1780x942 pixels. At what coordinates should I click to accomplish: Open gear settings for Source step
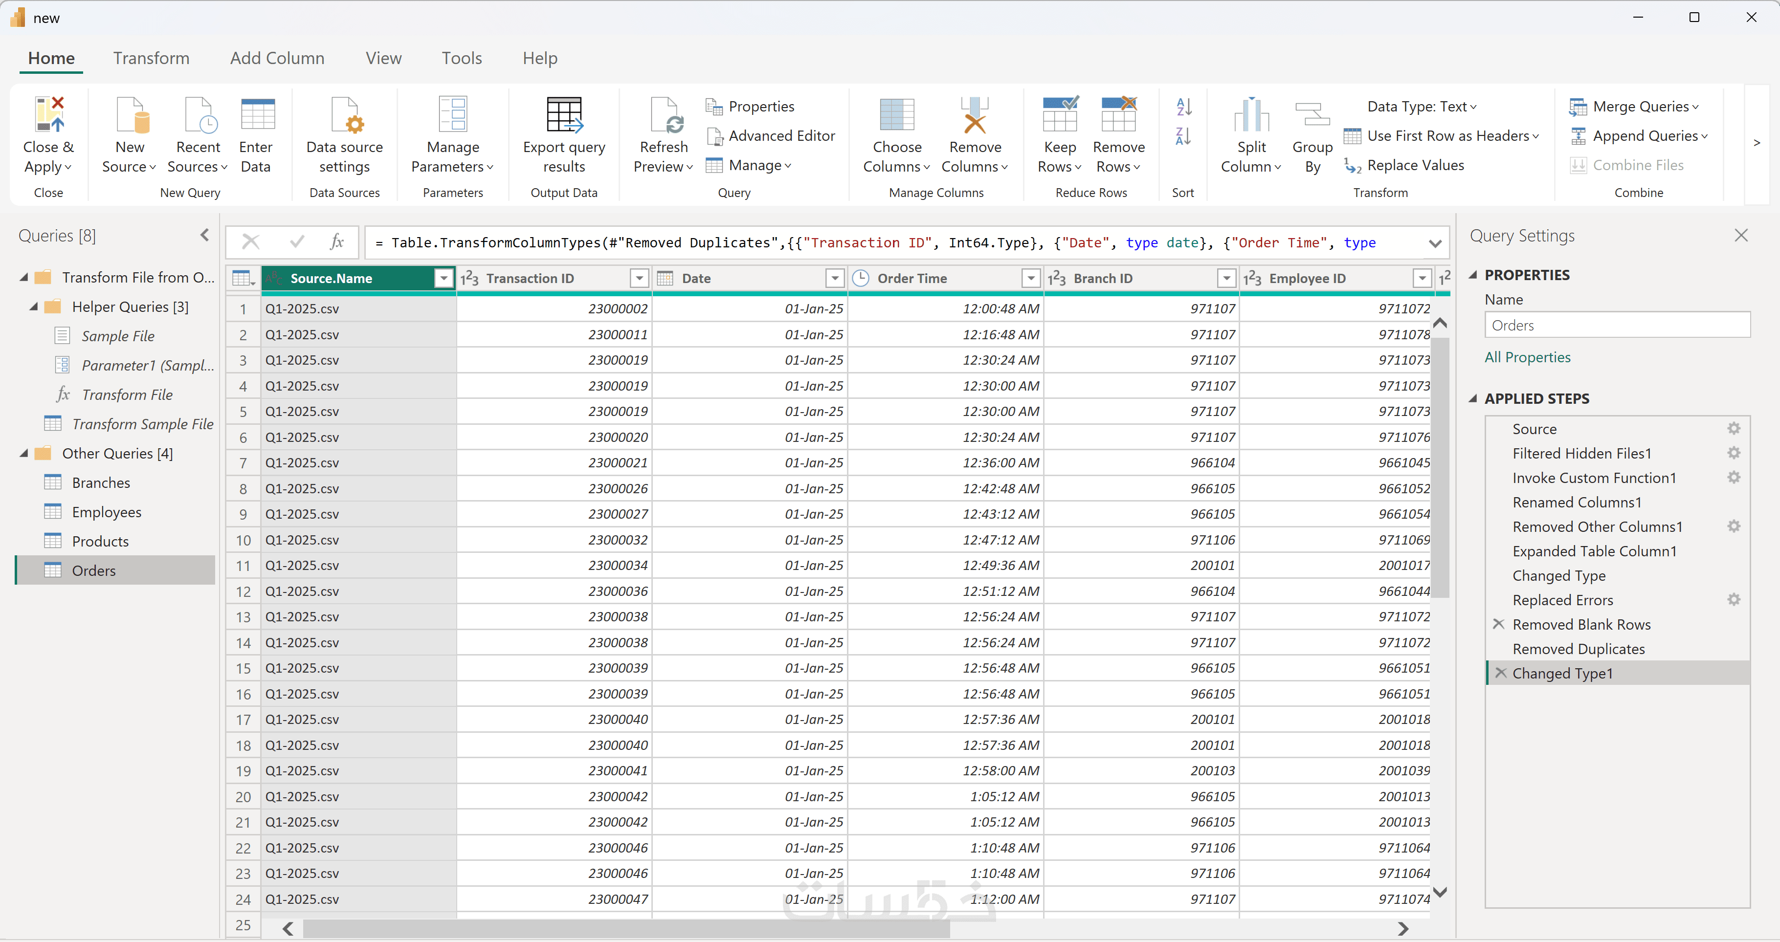click(1733, 429)
